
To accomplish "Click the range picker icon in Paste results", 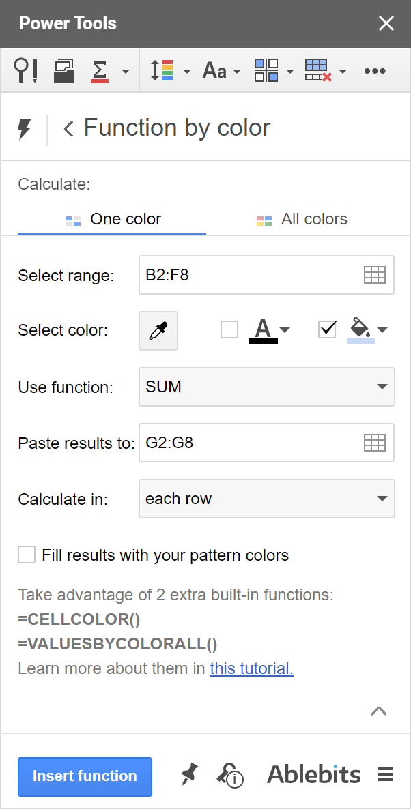I will click(x=375, y=443).
